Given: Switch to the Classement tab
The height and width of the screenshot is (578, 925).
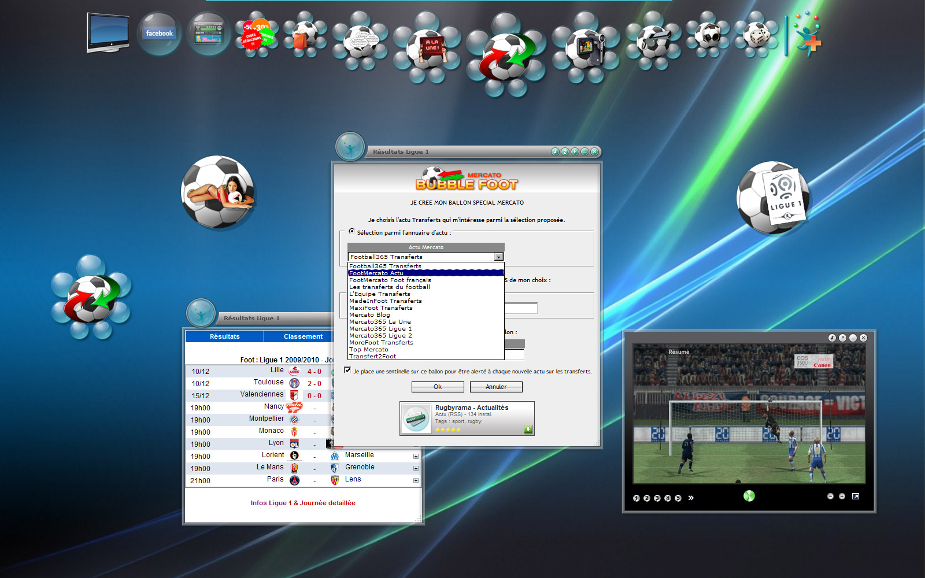Looking at the screenshot, I should click(x=303, y=336).
